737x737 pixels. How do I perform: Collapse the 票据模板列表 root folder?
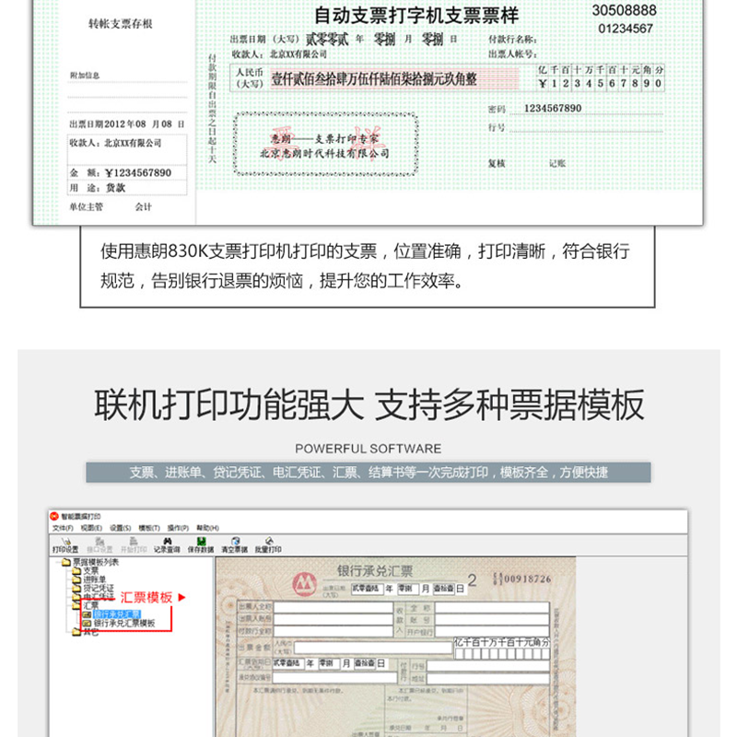click(95, 561)
